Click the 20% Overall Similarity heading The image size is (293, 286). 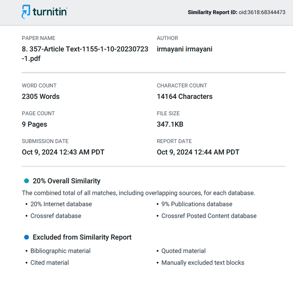[66, 181]
